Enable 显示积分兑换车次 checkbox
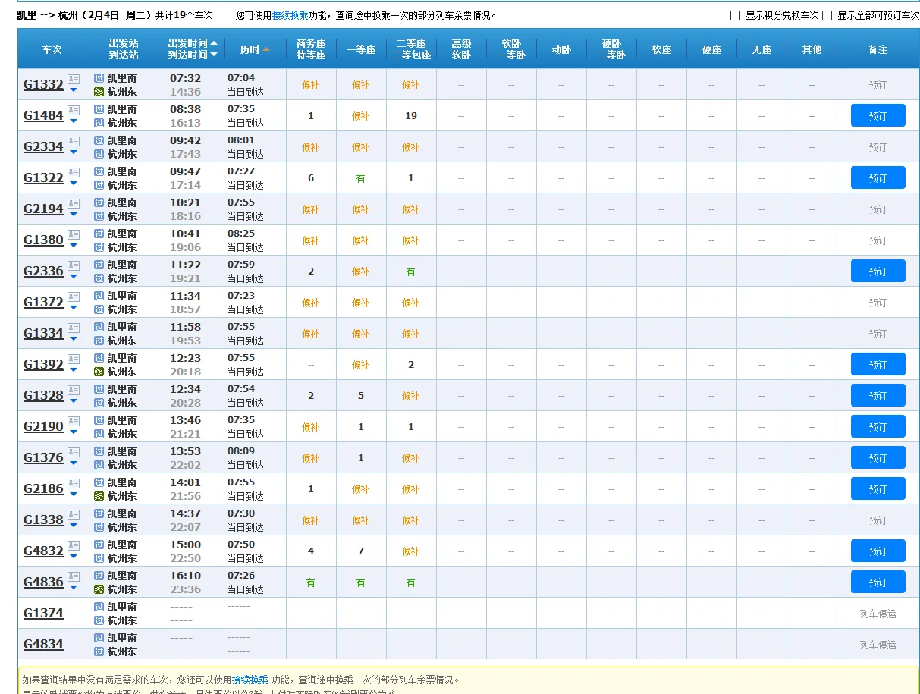The height and width of the screenshot is (694, 920). click(735, 15)
